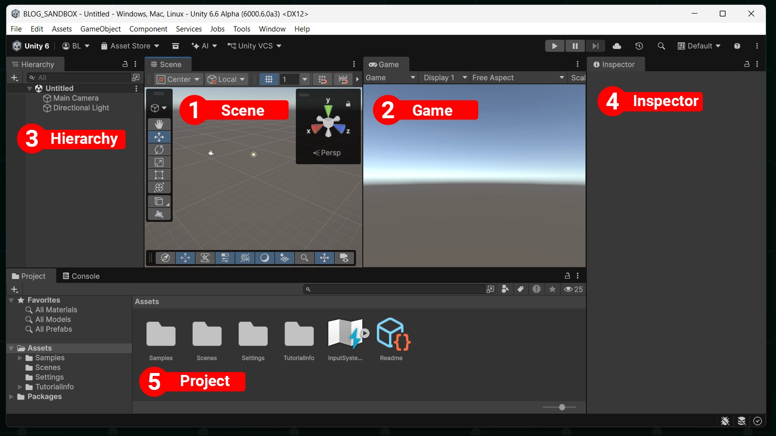Open the Component menu
The height and width of the screenshot is (436, 776).
point(148,29)
